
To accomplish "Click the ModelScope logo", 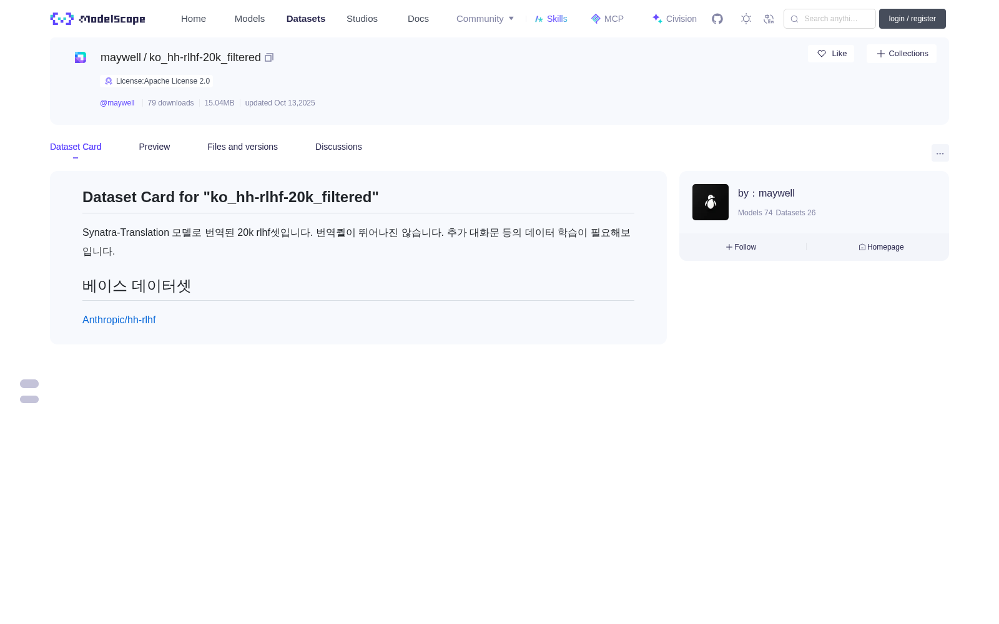I will click(97, 19).
